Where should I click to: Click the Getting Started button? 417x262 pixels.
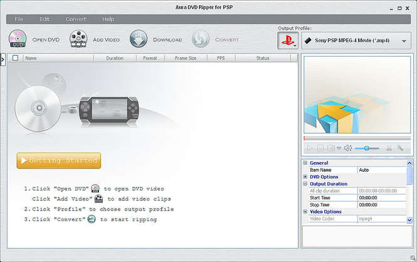coord(59,161)
